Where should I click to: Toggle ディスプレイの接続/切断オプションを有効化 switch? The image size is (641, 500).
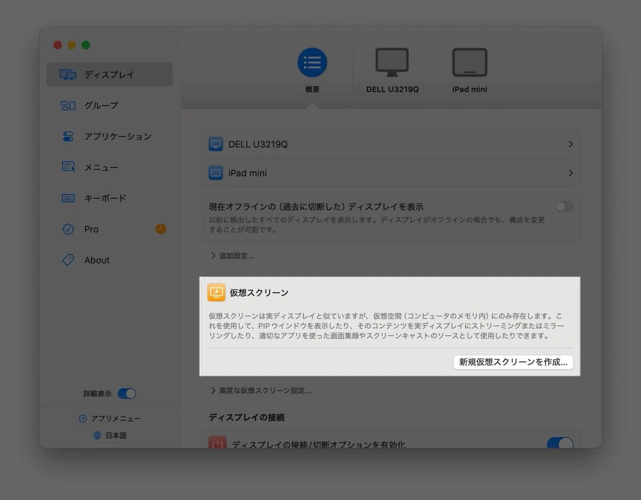click(560, 444)
